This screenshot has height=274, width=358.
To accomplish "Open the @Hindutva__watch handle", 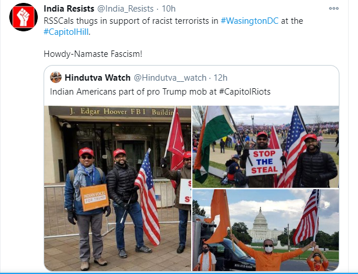I will point(170,78).
